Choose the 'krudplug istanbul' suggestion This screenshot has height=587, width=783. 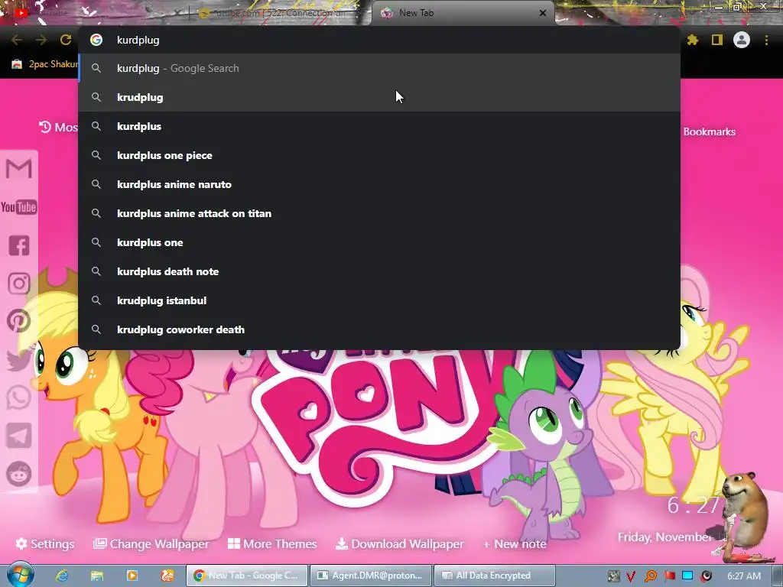click(x=379, y=300)
